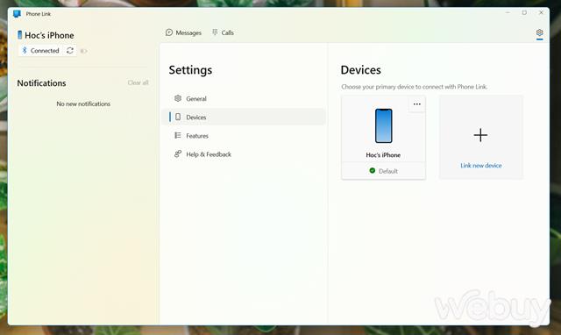Select Features in Settings menu

point(244,136)
